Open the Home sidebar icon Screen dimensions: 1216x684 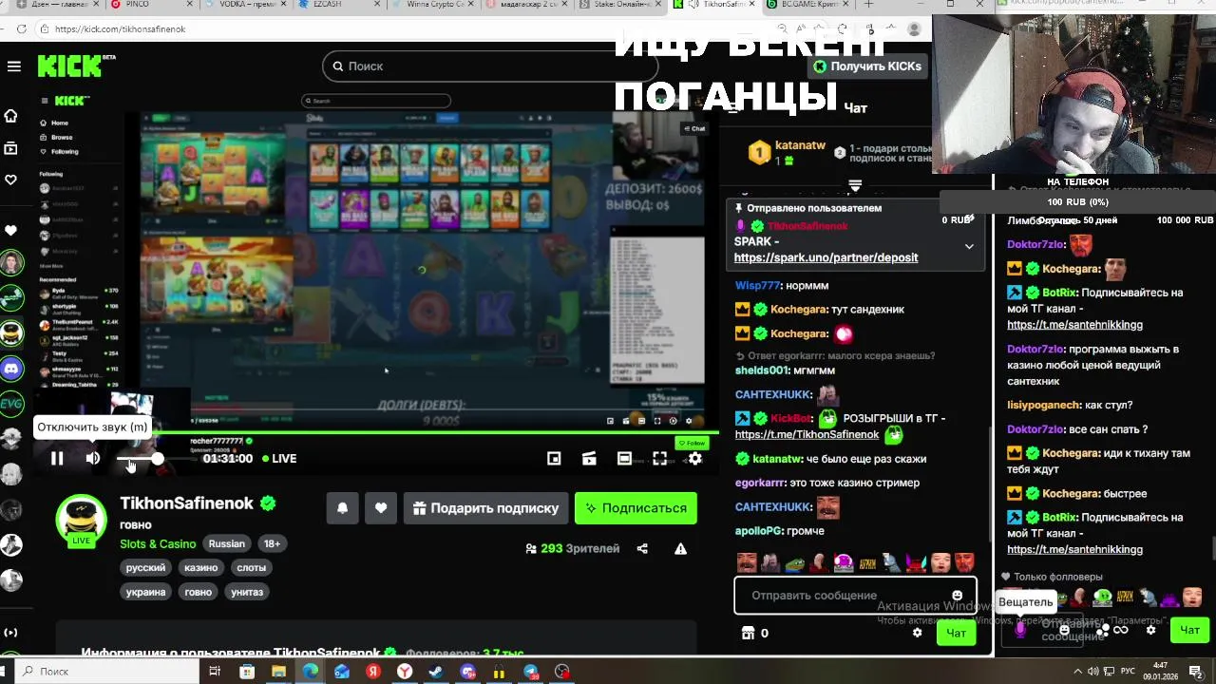pyautogui.click(x=11, y=116)
